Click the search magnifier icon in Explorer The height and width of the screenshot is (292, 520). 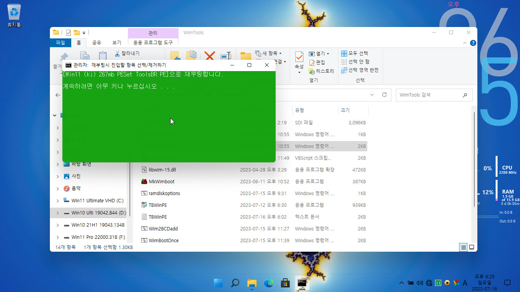point(465,95)
